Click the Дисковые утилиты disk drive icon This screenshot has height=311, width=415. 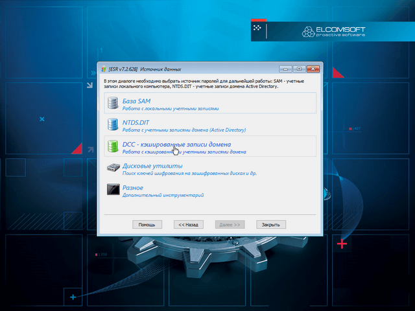pyautogui.click(x=113, y=168)
